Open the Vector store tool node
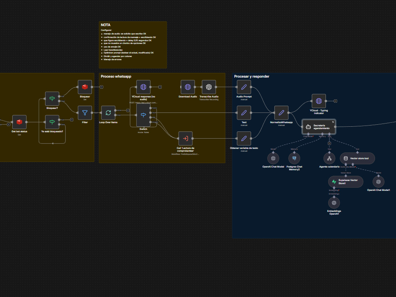The width and height of the screenshot is (396, 297). [357, 158]
